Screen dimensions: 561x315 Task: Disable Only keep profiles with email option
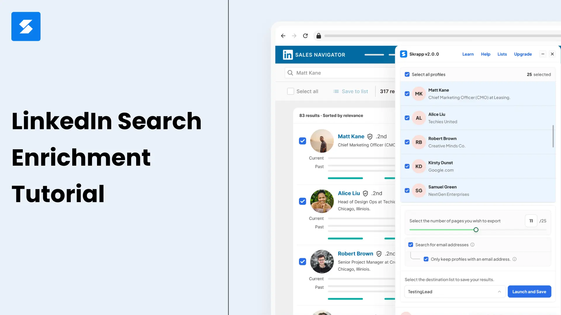click(x=426, y=259)
